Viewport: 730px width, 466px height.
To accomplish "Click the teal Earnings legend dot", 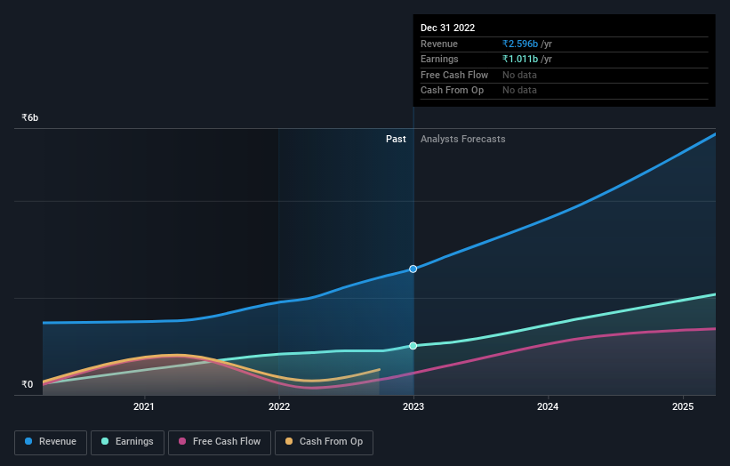I will click(x=105, y=441).
